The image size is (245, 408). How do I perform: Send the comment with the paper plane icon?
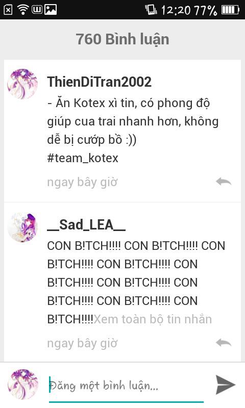coord(226,385)
